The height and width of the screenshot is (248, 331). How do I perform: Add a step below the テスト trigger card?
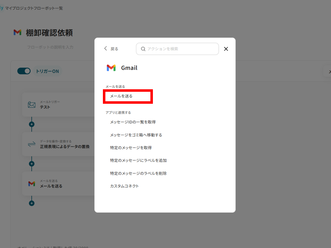tap(32, 124)
